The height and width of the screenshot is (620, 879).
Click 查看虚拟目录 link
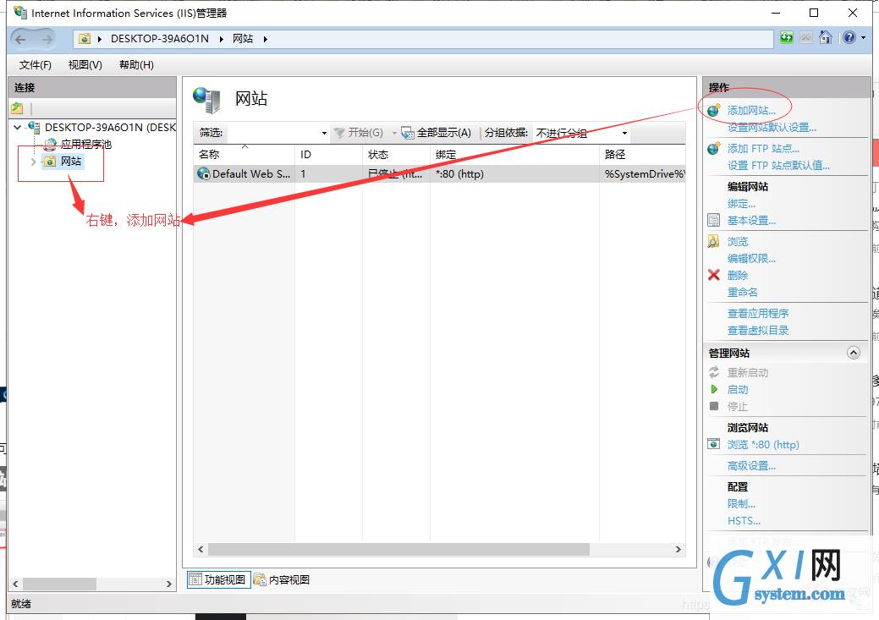[758, 330]
